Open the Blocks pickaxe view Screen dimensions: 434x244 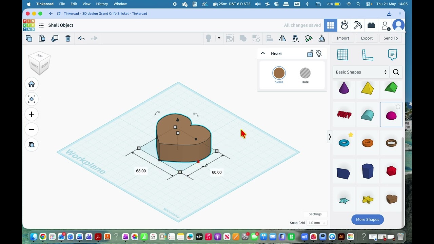pyautogui.click(x=358, y=25)
